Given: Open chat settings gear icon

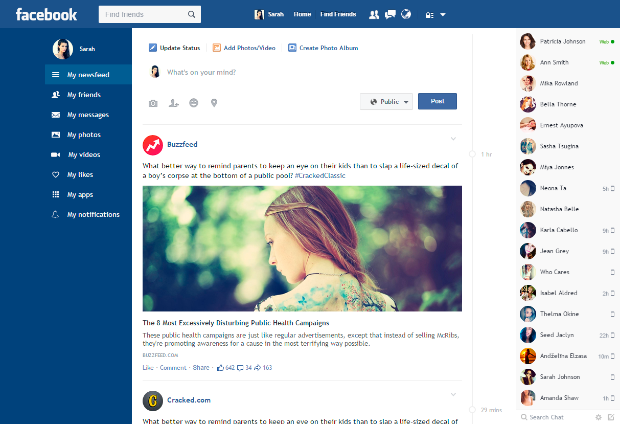Looking at the screenshot, I should point(599,417).
